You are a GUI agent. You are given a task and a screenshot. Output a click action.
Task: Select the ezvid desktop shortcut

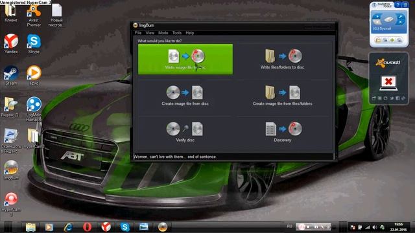(34, 76)
